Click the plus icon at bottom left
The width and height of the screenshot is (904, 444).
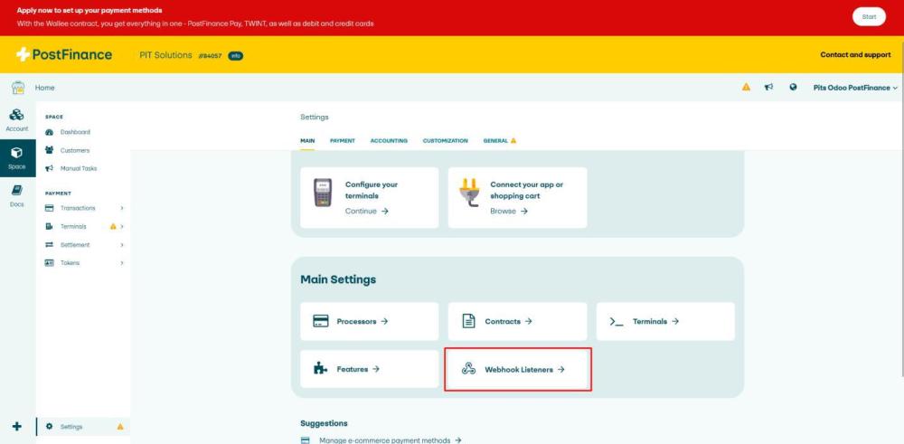[16, 427]
